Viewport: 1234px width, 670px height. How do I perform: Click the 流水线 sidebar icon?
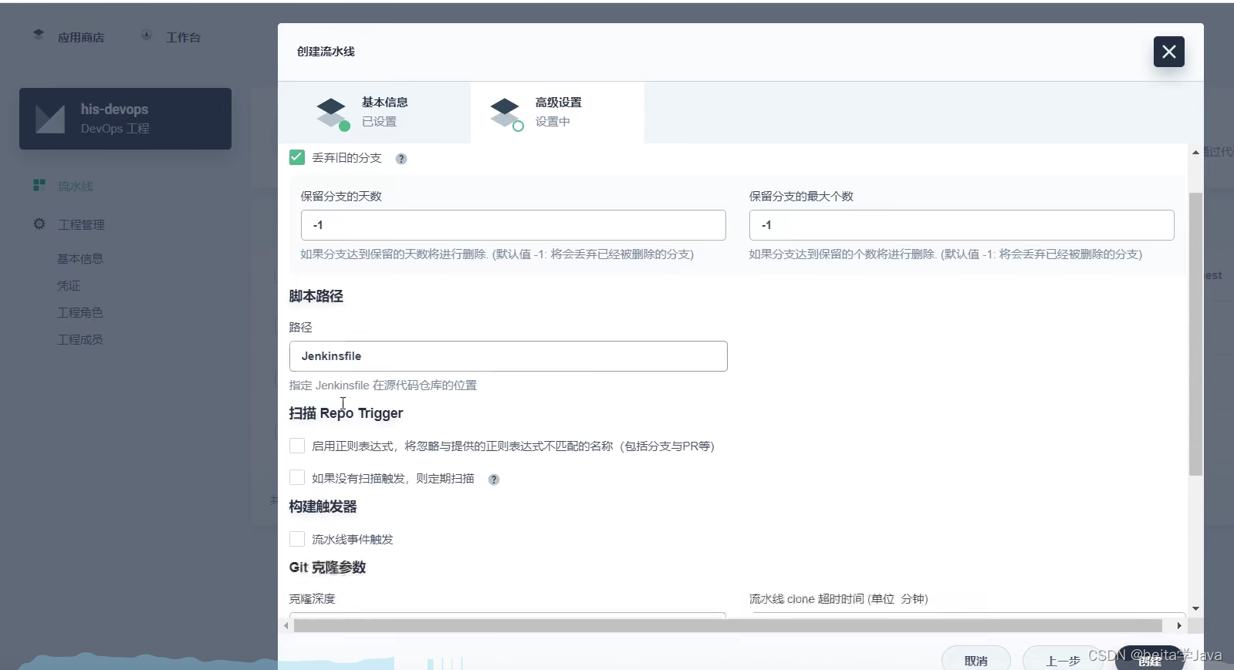click(39, 185)
